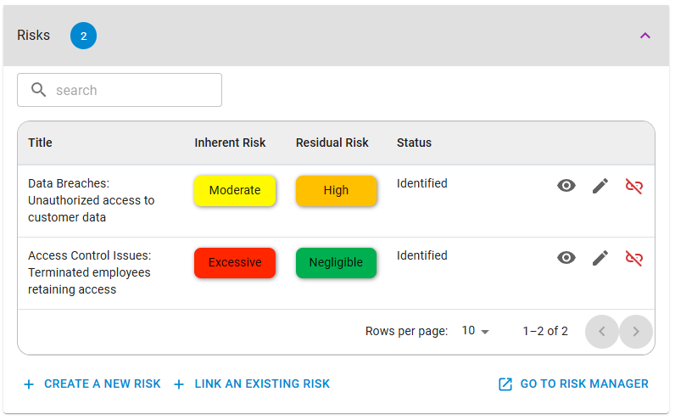The width and height of the screenshot is (675, 420).
Task: Click the red Excessive risk badge
Action: pos(235,263)
